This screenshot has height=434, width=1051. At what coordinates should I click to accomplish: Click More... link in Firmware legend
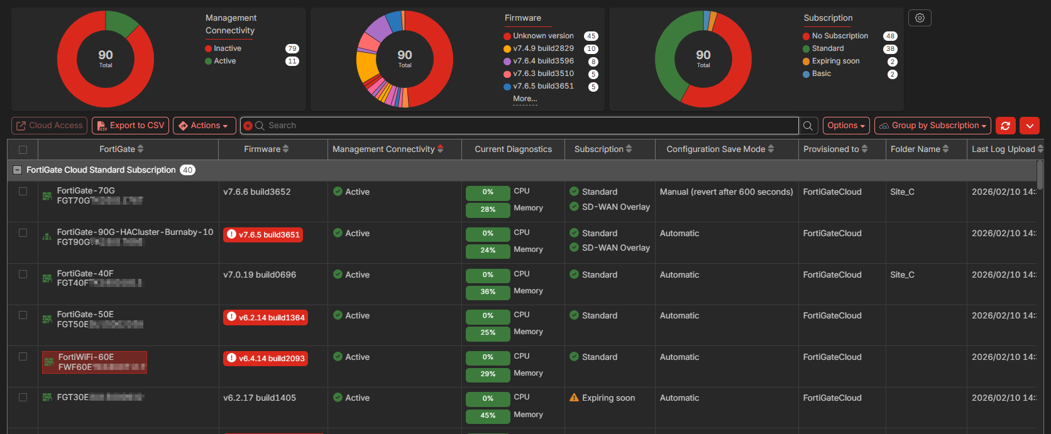click(525, 99)
